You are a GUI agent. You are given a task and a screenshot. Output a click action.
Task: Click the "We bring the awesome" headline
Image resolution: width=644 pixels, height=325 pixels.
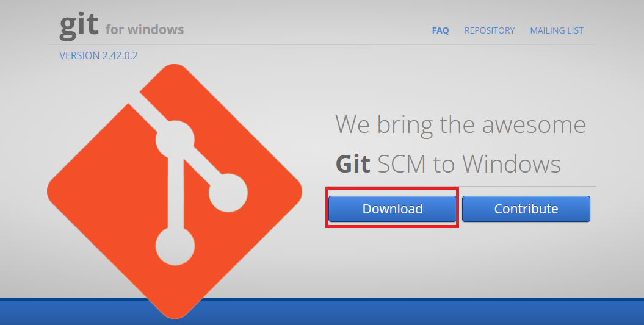pos(460,125)
